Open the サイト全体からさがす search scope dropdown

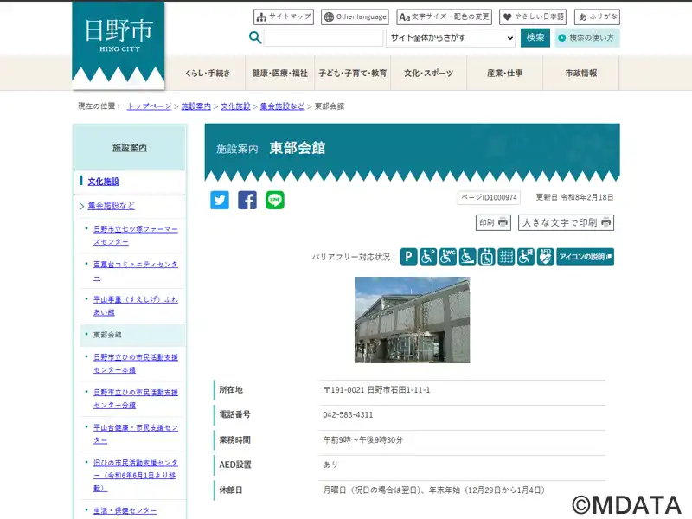451,38
